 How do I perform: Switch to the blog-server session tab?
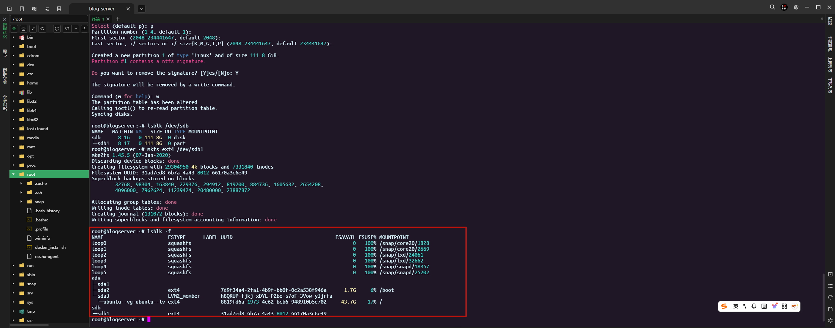pyautogui.click(x=101, y=9)
